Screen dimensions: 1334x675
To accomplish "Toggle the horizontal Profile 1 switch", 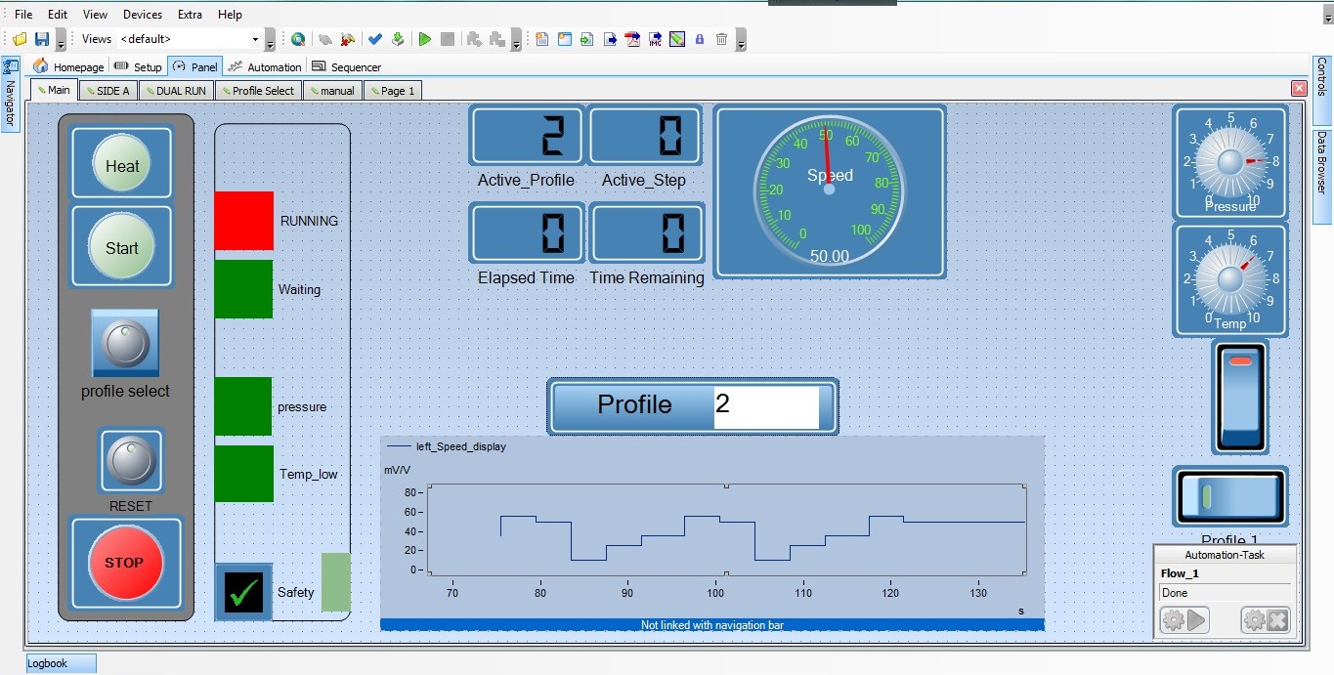I will coord(1230,497).
